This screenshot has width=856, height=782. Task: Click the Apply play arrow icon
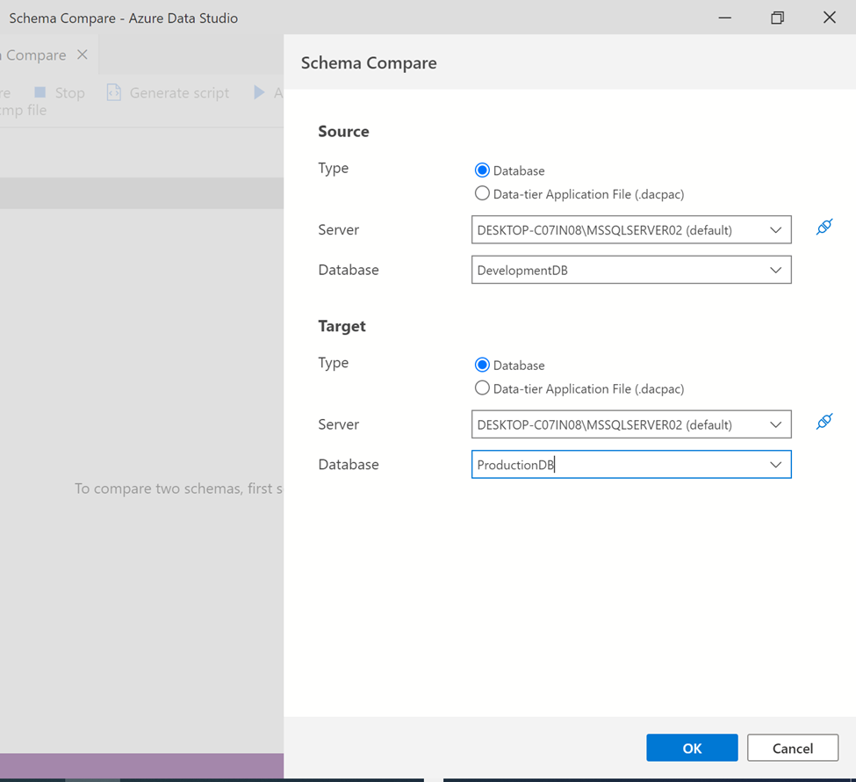pyautogui.click(x=259, y=92)
